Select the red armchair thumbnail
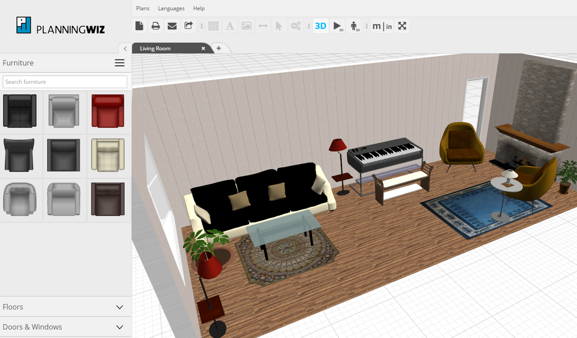The image size is (577, 338). [108, 111]
